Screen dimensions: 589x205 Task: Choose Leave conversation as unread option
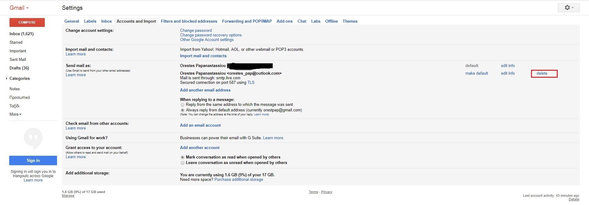coord(183,163)
